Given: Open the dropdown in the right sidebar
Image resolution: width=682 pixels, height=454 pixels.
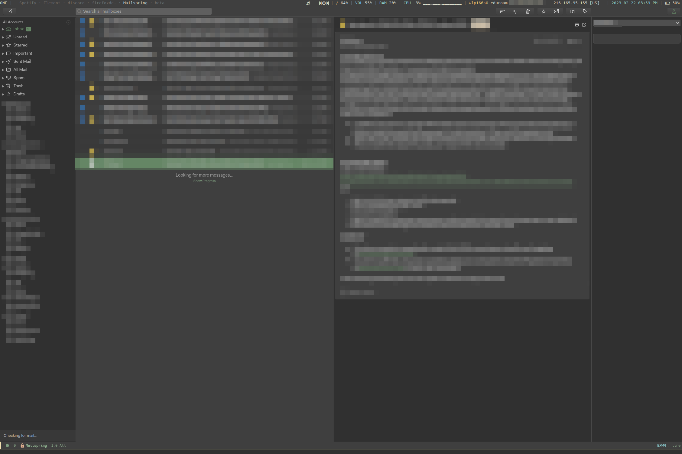Looking at the screenshot, I should tap(636, 23).
